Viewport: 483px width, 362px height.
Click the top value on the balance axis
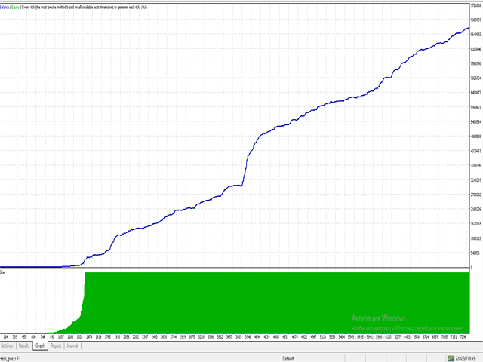coord(476,5)
